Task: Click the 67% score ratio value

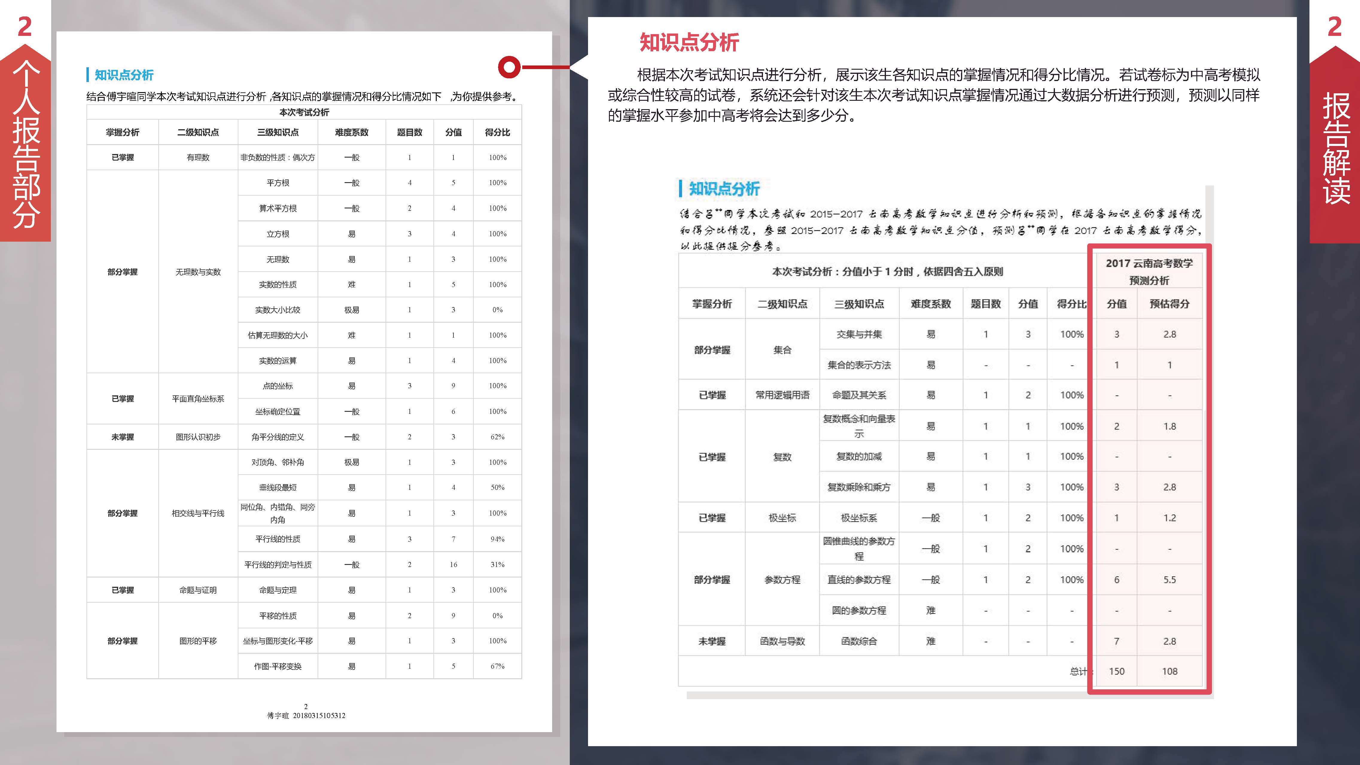Action: pyautogui.click(x=497, y=667)
